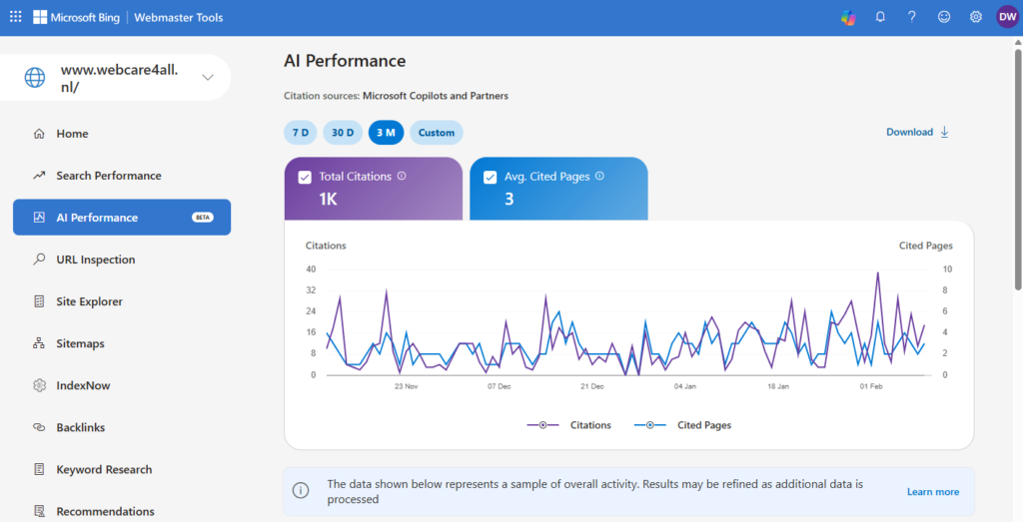The height and width of the screenshot is (522, 1023).
Task: Open IndexNow in sidebar
Action: [122, 385]
